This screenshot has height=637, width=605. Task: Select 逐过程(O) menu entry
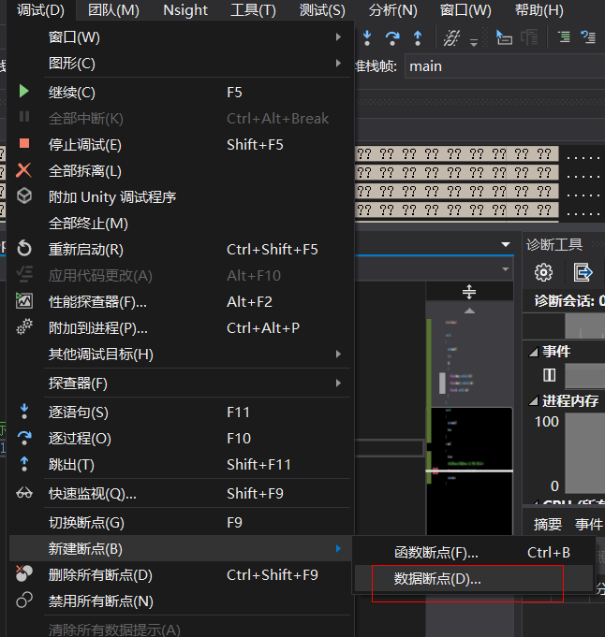click(x=180, y=439)
